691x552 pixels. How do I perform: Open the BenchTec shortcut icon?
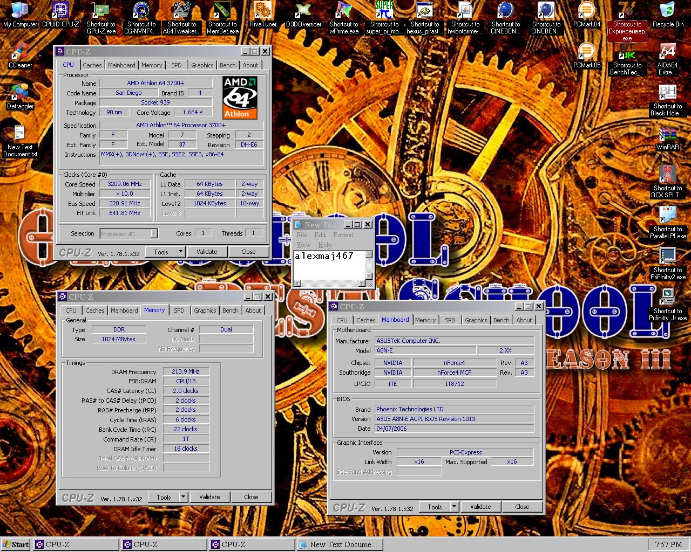(x=627, y=59)
